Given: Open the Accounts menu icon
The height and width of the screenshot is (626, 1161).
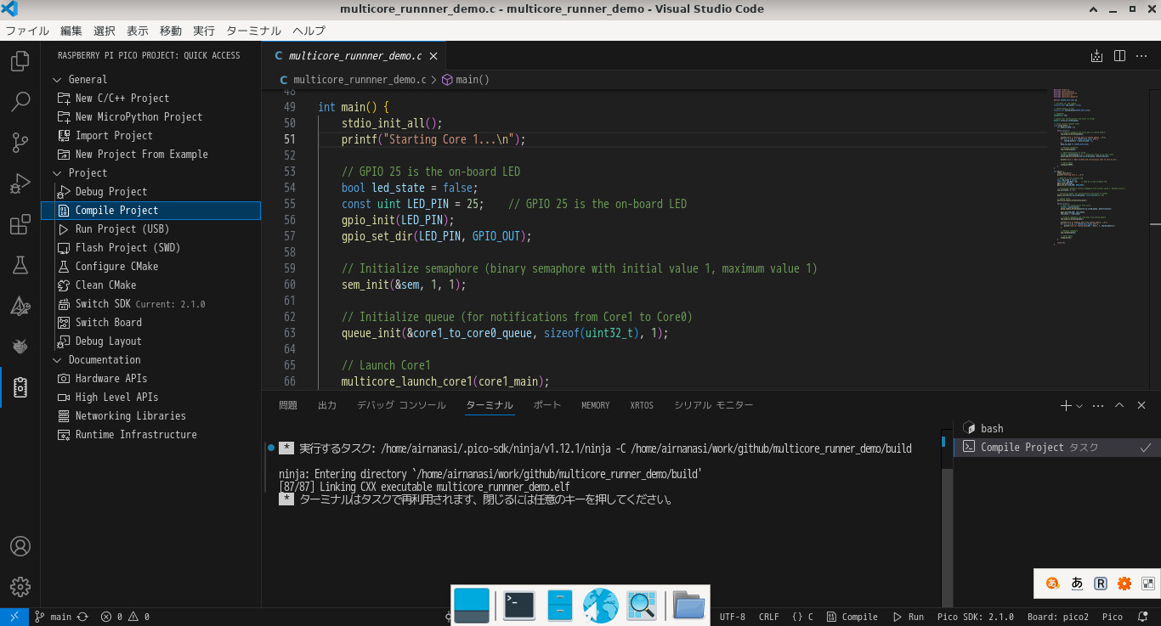Looking at the screenshot, I should point(20,546).
